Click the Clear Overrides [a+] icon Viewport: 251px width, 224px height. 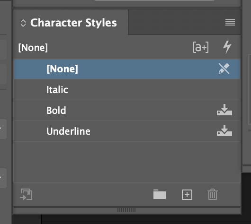pyautogui.click(x=201, y=47)
